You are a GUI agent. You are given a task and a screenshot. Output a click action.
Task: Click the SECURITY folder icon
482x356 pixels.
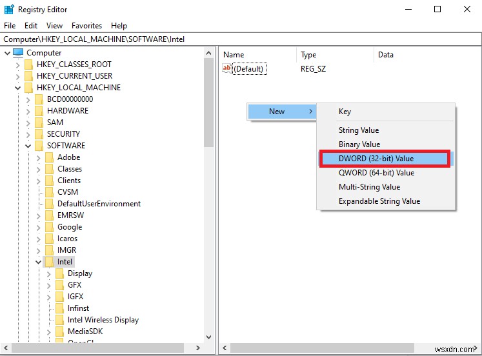(x=39, y=134)
